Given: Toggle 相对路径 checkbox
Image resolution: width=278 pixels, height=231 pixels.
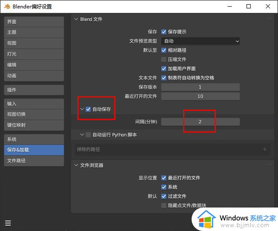Looking at the screenshot, I should tap(164, 50).
